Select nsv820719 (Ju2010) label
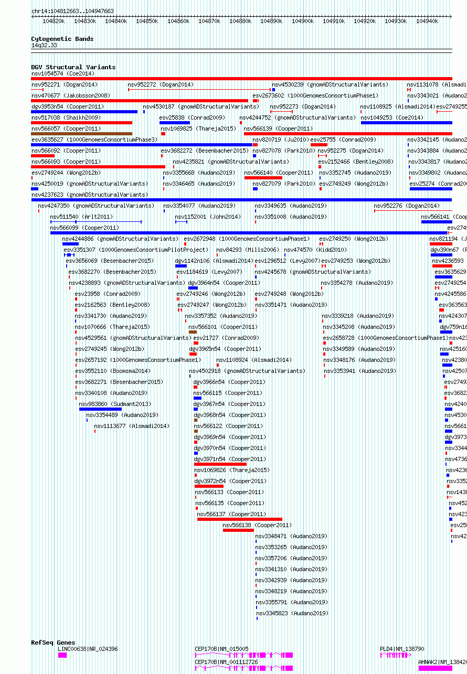This screenshot has width=467, height=674. (281, 140)
